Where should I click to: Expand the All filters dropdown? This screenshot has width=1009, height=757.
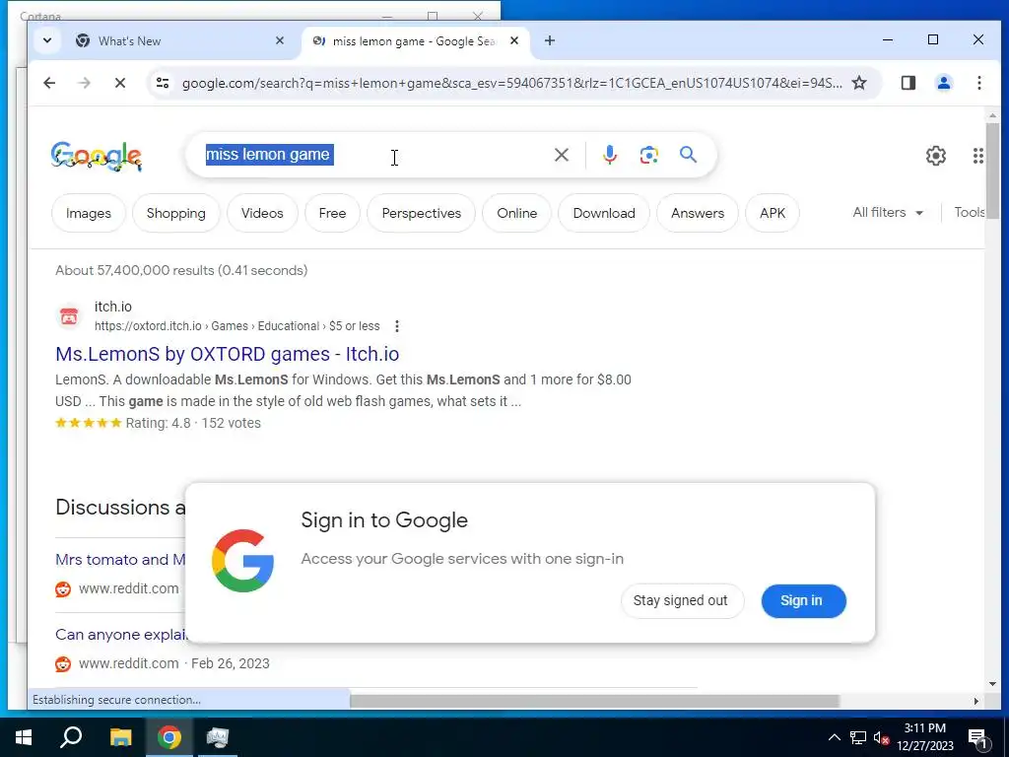pyautogui.click(x=888, y=213)
